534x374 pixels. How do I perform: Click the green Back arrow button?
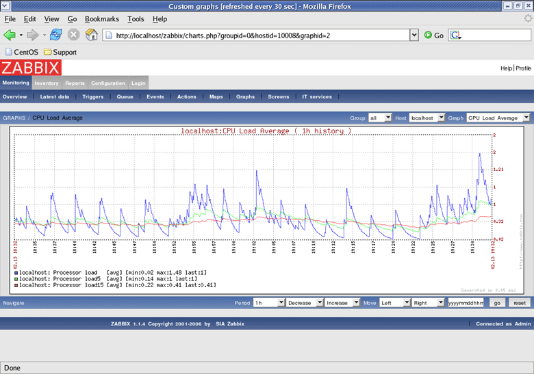pyautogui.click(x=10, y=35)
